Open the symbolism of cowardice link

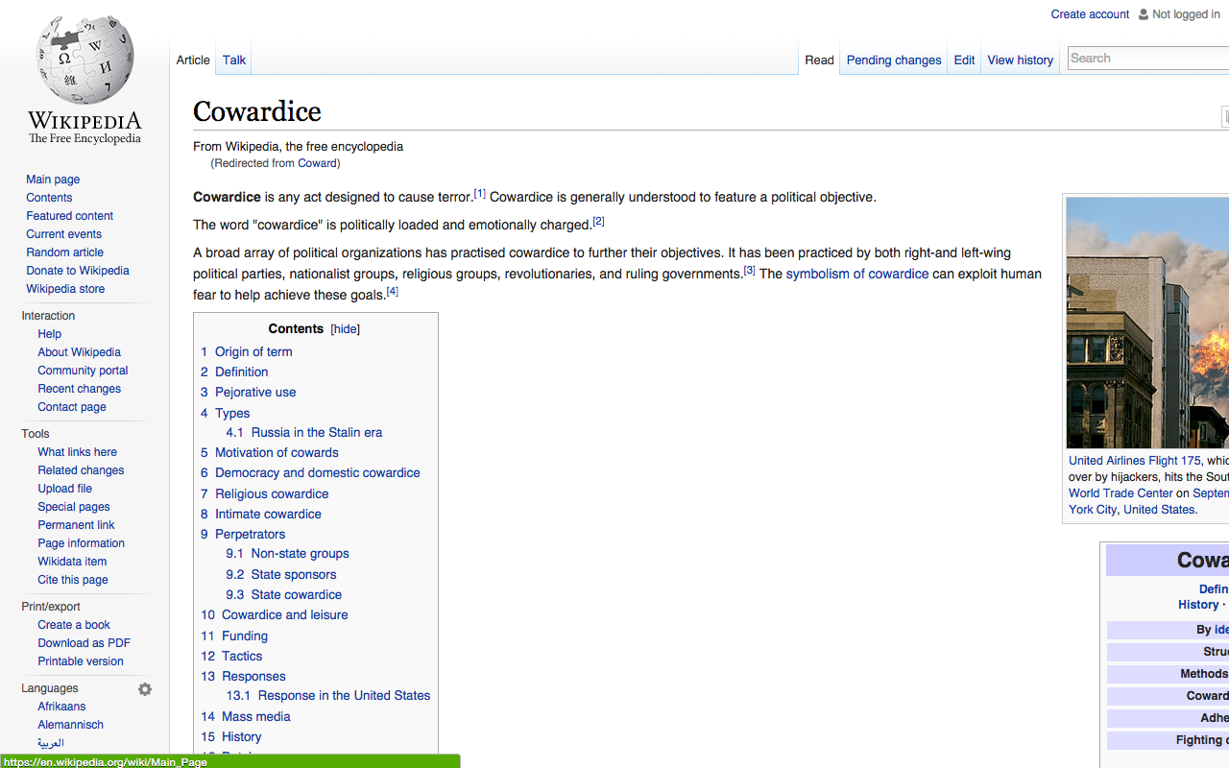[857, 274]
